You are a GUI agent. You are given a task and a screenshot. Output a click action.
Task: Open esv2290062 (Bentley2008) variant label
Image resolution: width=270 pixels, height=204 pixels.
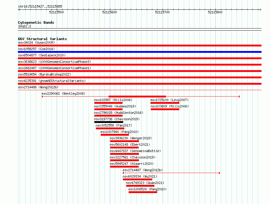pyautogui.click(x=63, y=93)
